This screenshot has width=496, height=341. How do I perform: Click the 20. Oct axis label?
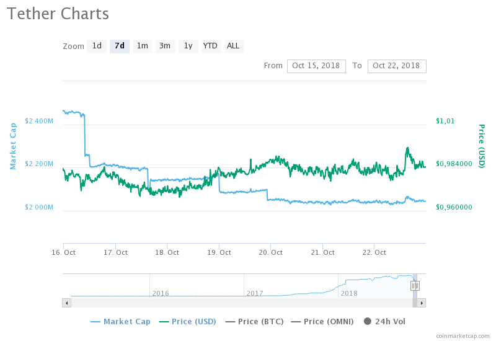(x=271, y=252)
